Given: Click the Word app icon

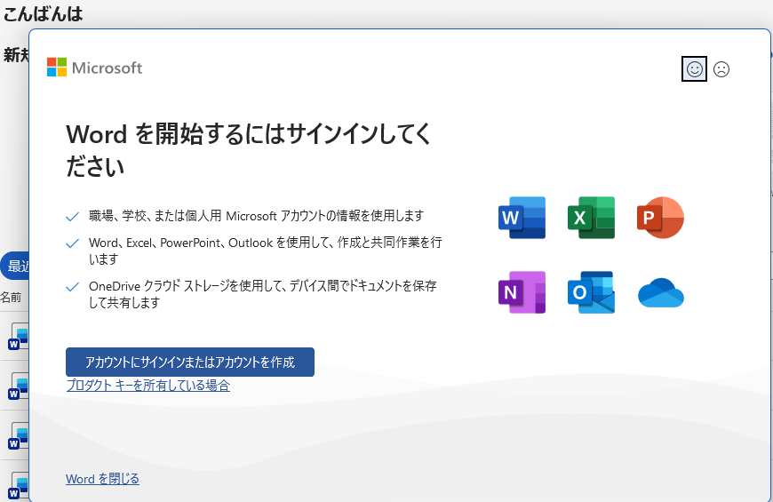Looking at the screenshot, I should pos(522,218).
